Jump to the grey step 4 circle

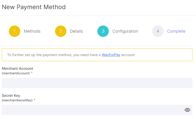158,31
